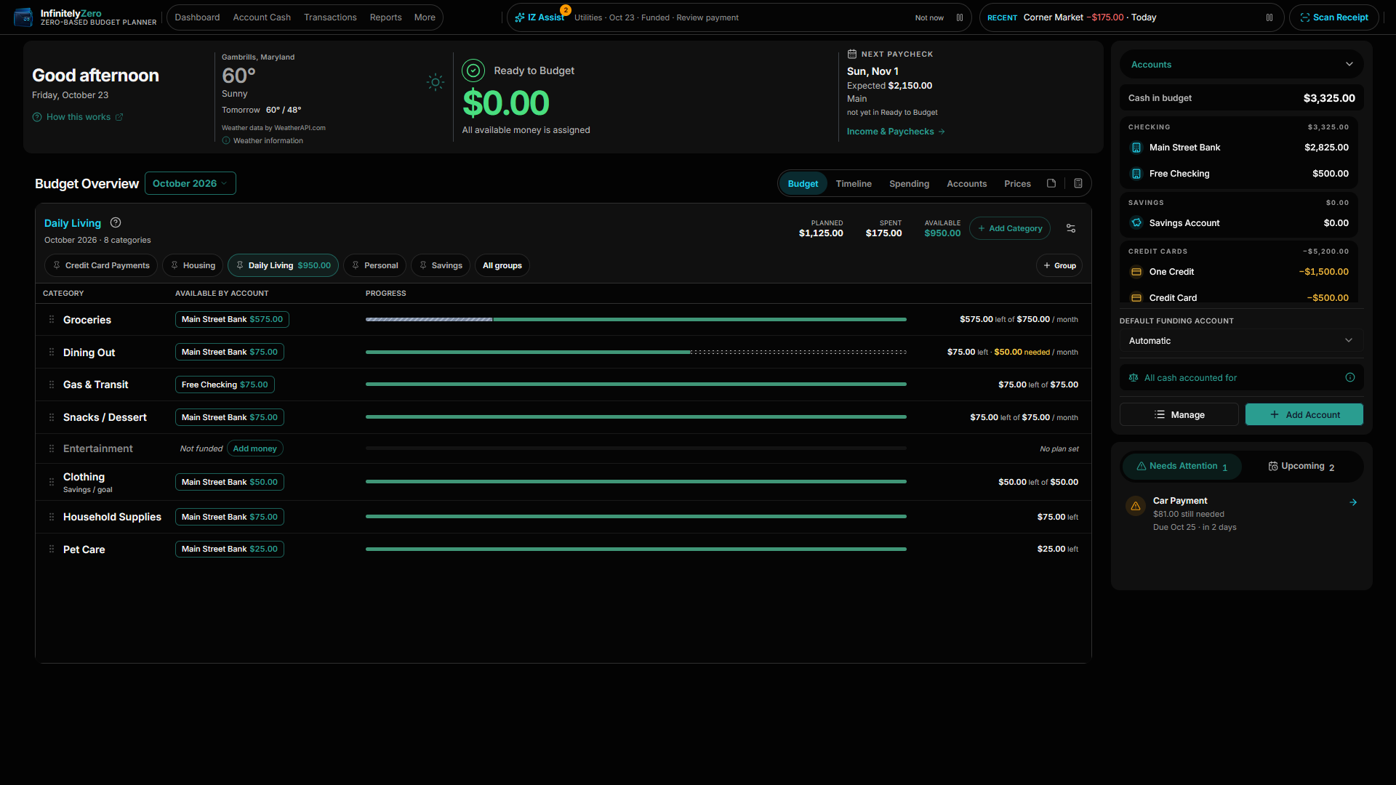Click the One Credit card icon
Image resolution: width=1396 pixels, height=785 pixels.
tap(1136, 272)
